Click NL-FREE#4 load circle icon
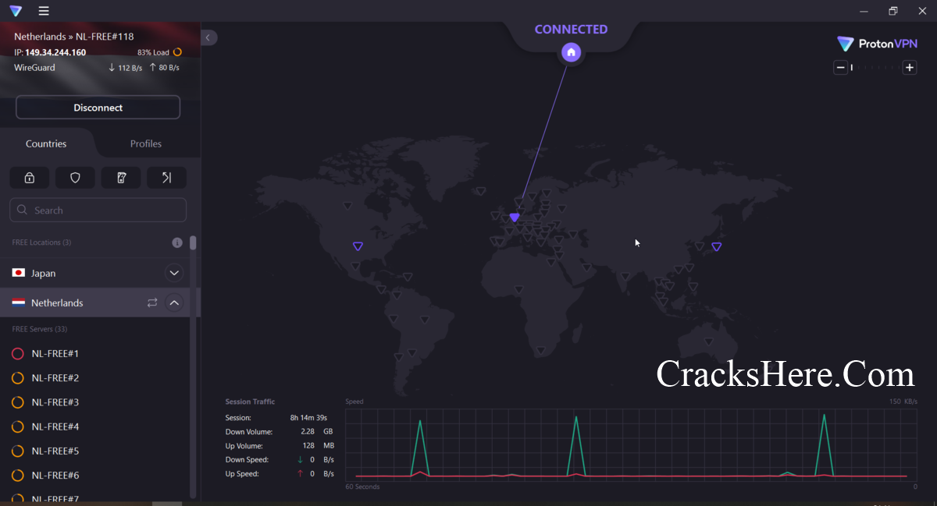 tap(18, 426)
